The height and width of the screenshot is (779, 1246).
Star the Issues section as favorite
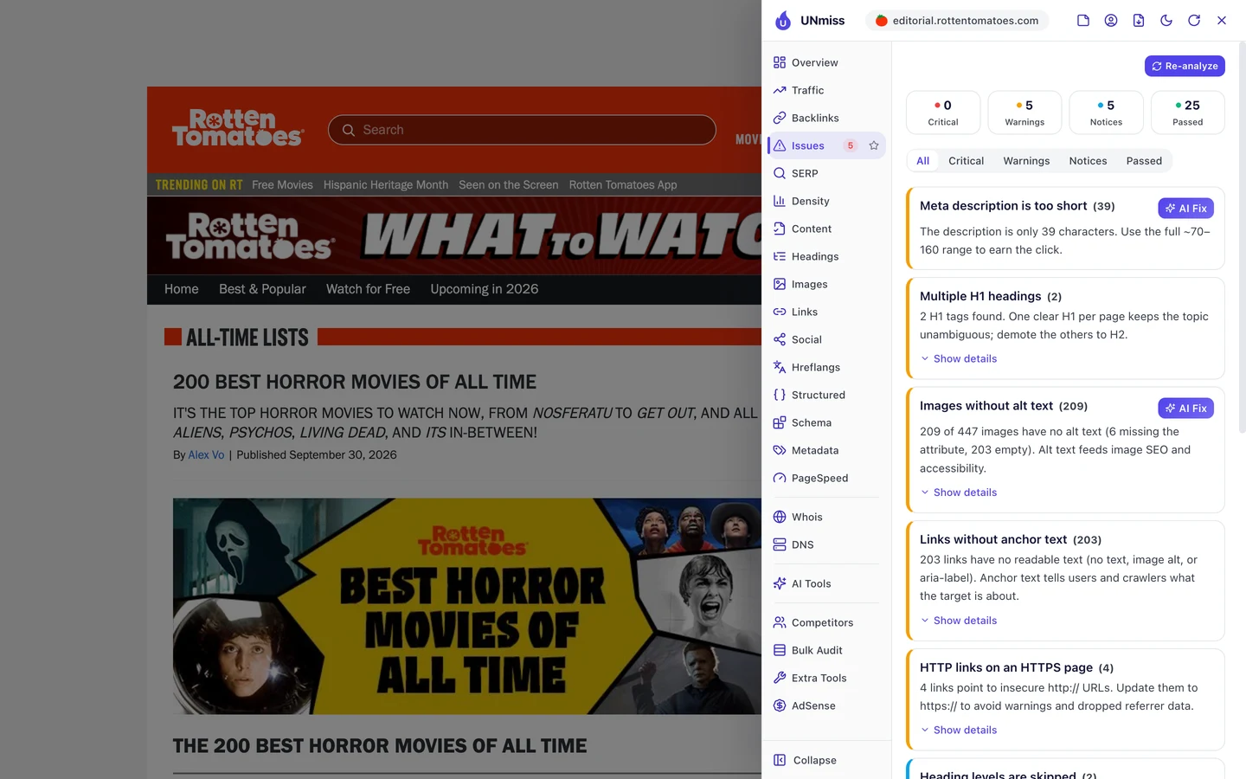874,145
